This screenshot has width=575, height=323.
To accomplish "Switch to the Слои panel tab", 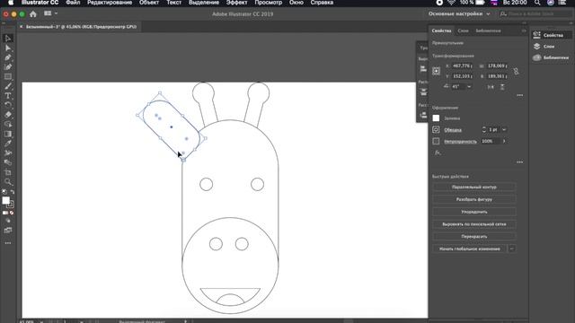I will tap(464, 31).
